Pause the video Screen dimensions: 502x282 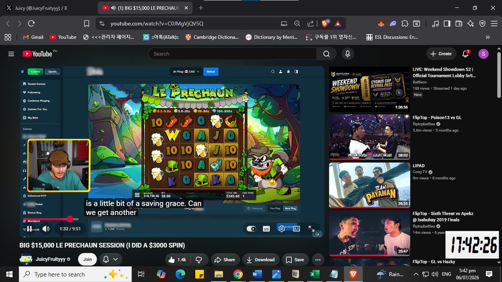[x=30, y=229]
